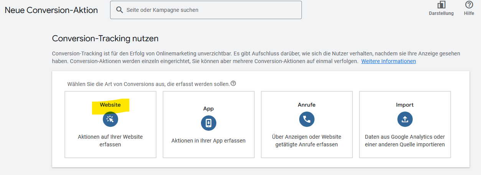The image size is (481, 175).
Task: Click help tooltip icon beside conversion type prompt
Action: (233, 83)
